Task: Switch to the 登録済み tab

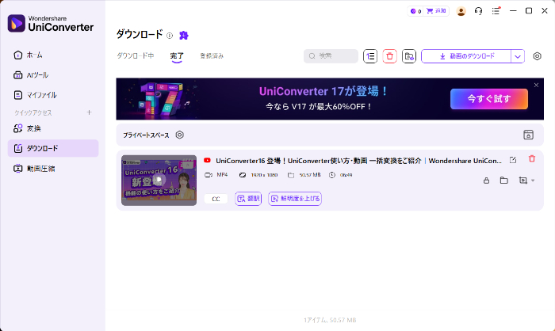Action: coord(212,56)
